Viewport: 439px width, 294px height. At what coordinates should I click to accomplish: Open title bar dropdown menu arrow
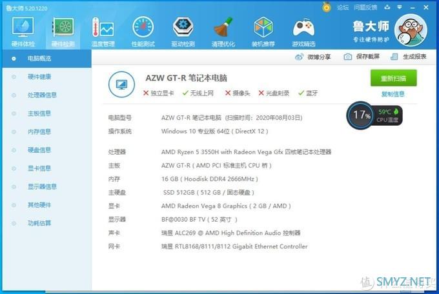(400, 7)
